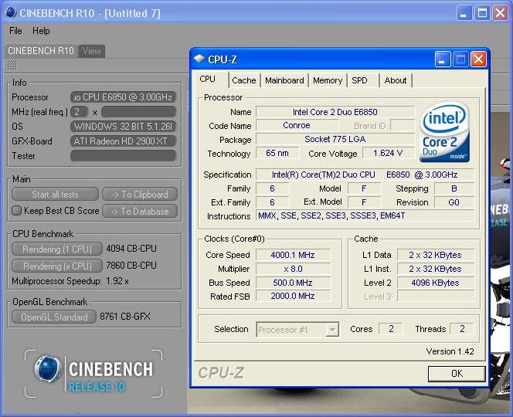Click the Tester input field
Image resolution: width=513 pixels, height=417 pixels.
pyautogui.click(x=123, y=156)
